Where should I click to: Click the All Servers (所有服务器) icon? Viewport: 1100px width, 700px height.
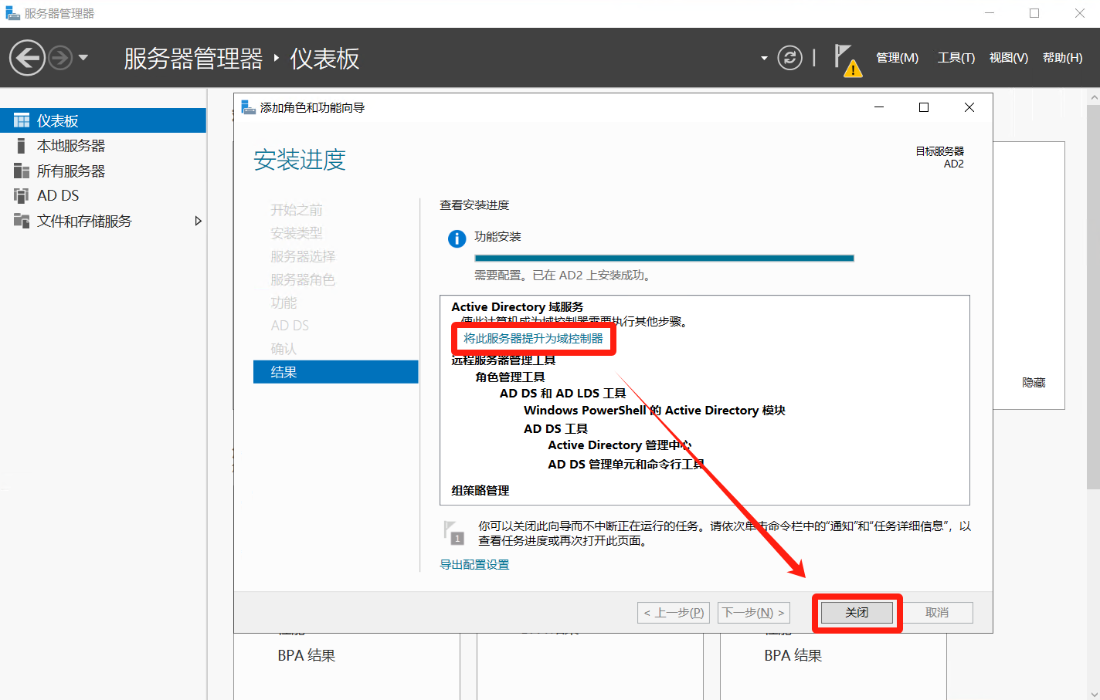(x=22, y=171)
